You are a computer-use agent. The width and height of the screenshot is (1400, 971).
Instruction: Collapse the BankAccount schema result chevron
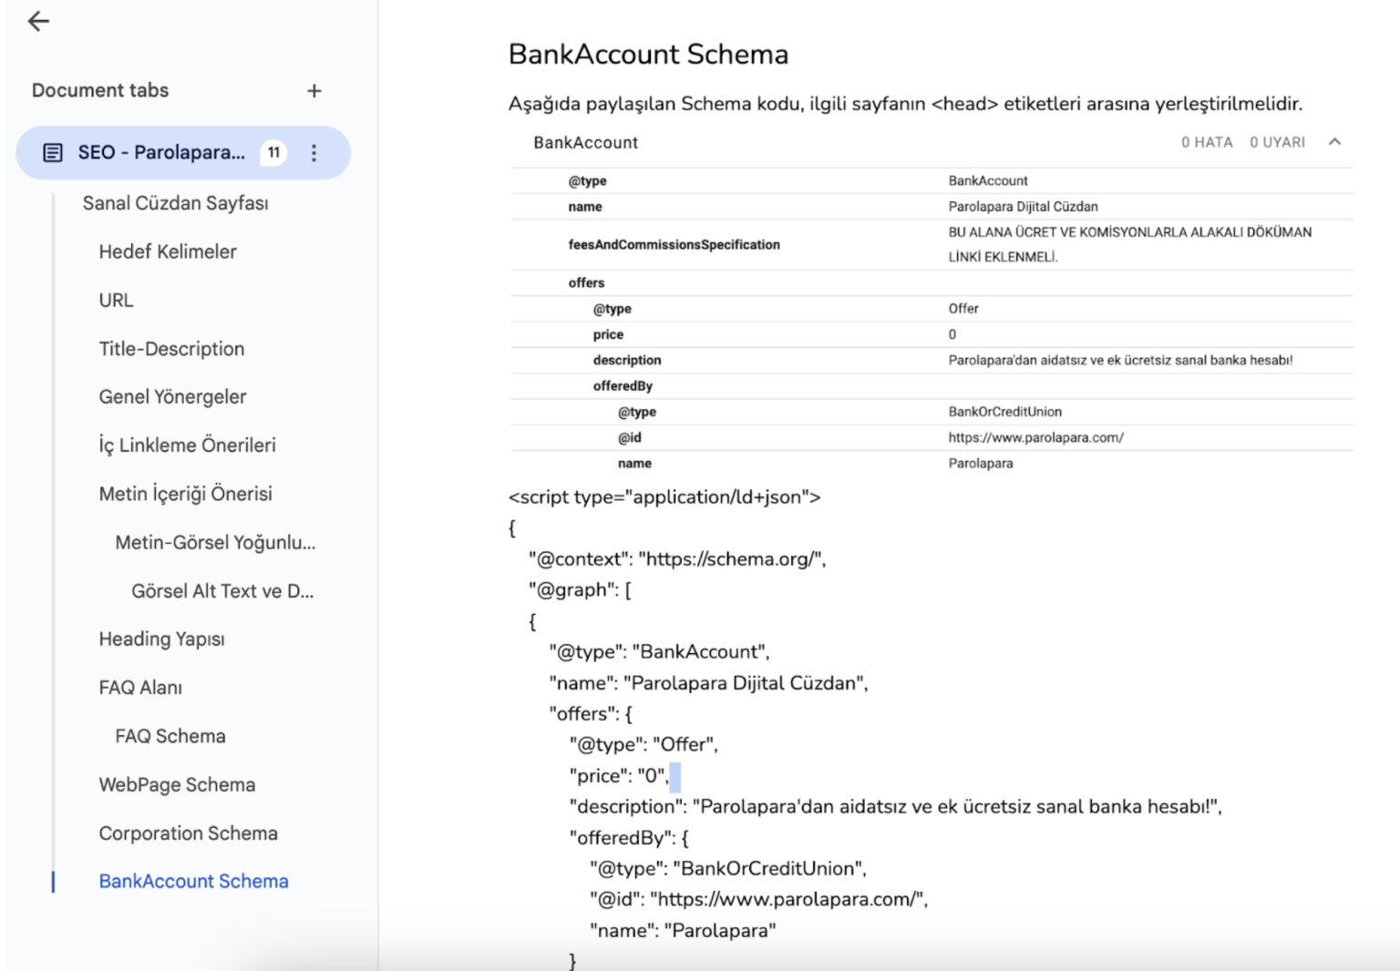coord(1334,142)
